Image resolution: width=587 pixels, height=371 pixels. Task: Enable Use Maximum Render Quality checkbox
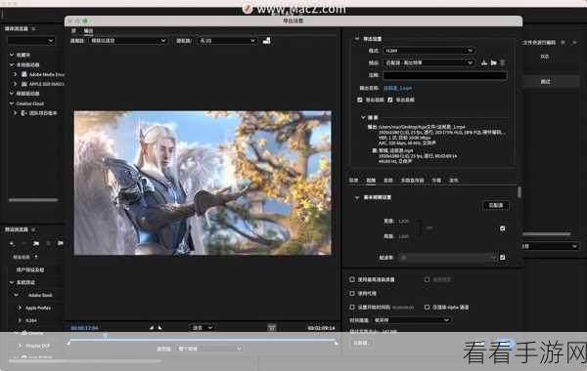click(352, 279)
